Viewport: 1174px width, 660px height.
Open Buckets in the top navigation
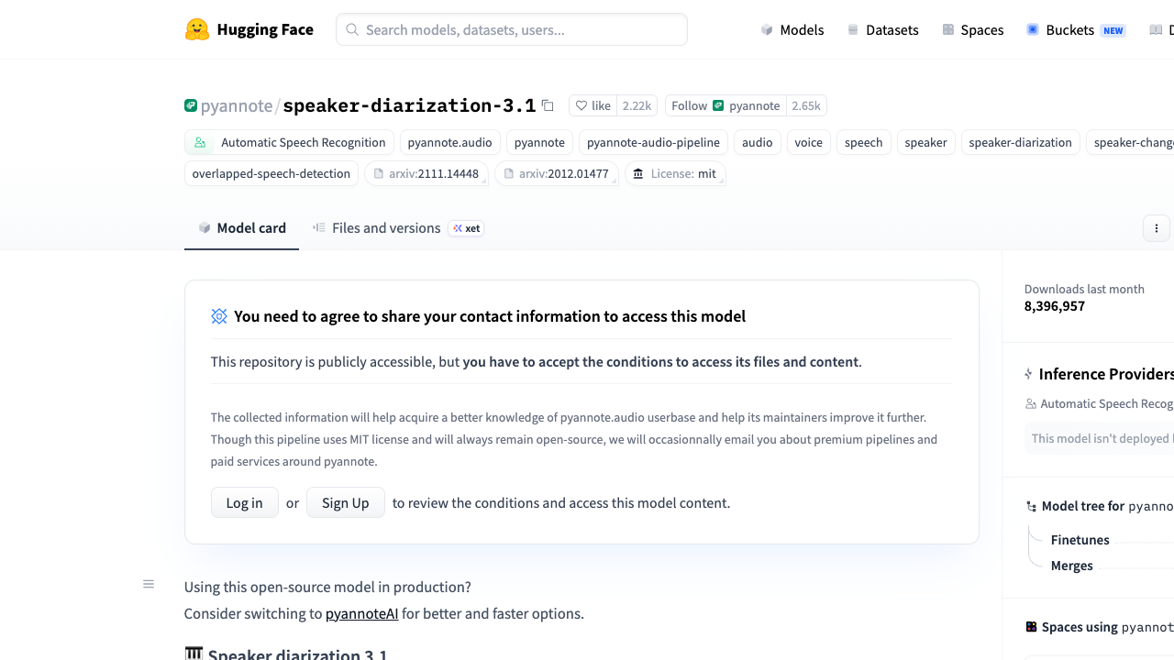point(1076,29)
